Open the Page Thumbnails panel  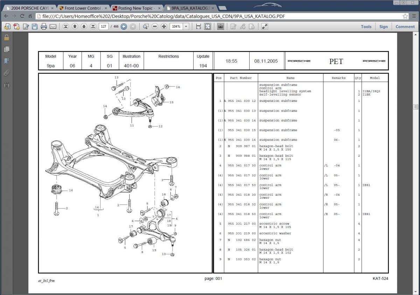click(x=6, y=49)
